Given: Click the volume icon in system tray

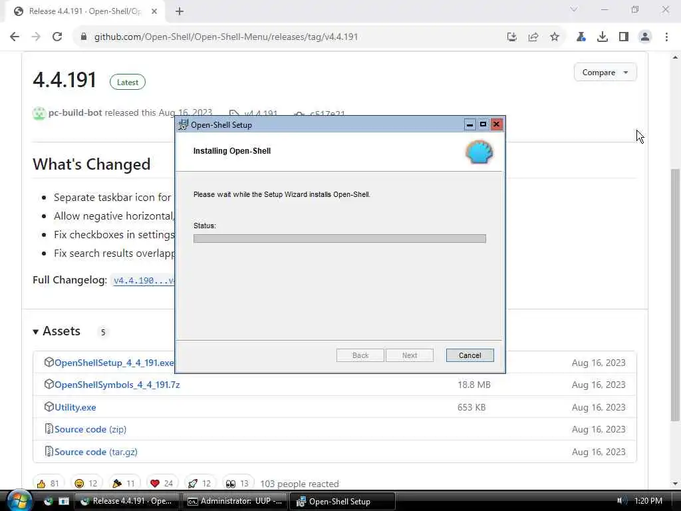Looking at the screenshot, I should coord(622,501).
